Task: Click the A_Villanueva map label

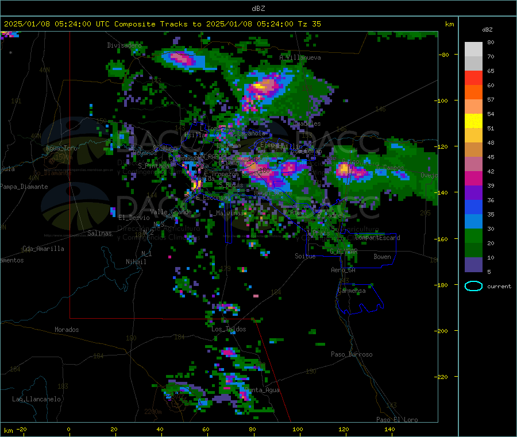Action: point(300,57)
